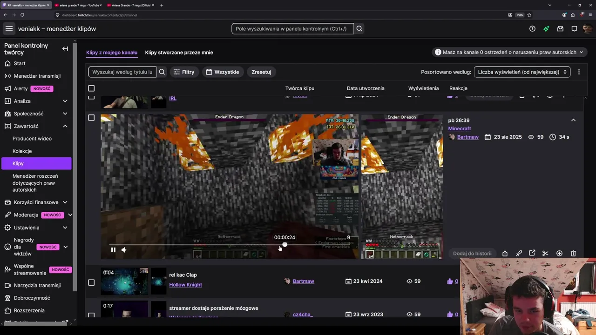Open the inbox icon in header
This screenshot has width=596, height=335.
click(560, 29)
